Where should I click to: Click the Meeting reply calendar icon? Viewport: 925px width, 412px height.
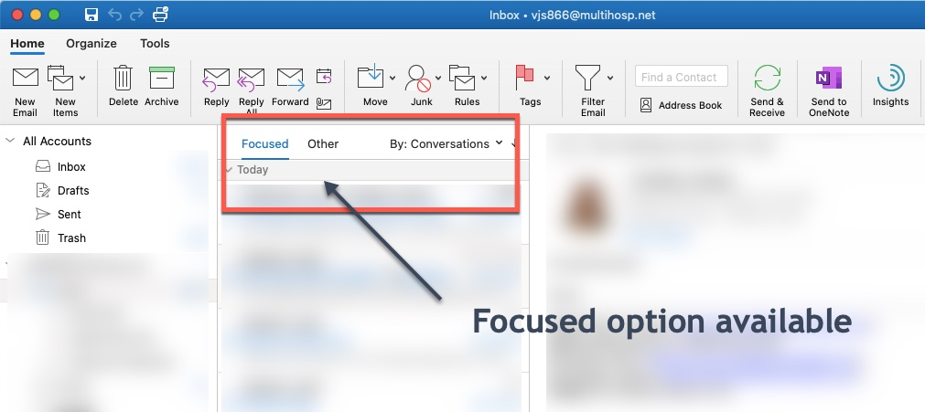click(324, 76)
